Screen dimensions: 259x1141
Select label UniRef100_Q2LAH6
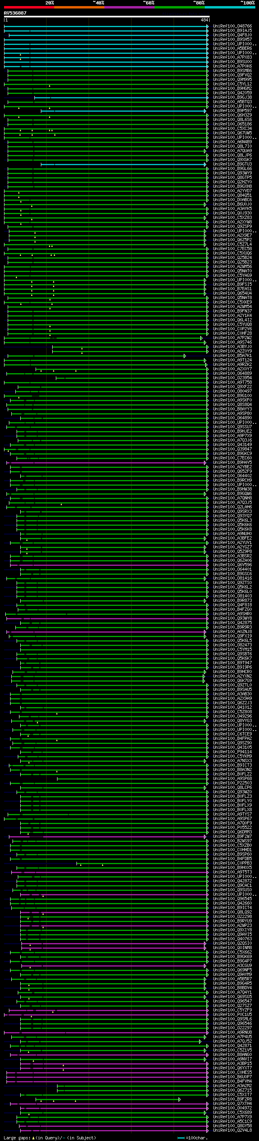click(232, 507)
